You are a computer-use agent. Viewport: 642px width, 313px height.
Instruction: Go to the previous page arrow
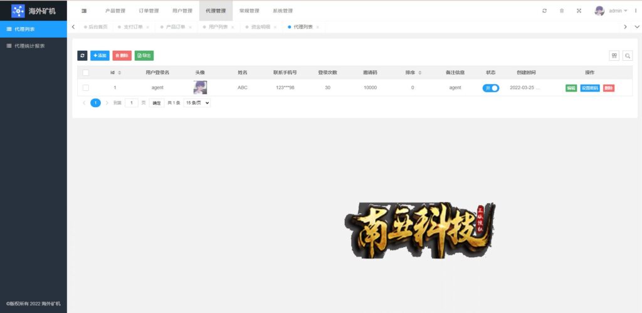[x=85, y=103]
